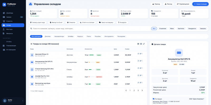Click the copy icon for the Вентилятор ноутбука row

point(141,82)
